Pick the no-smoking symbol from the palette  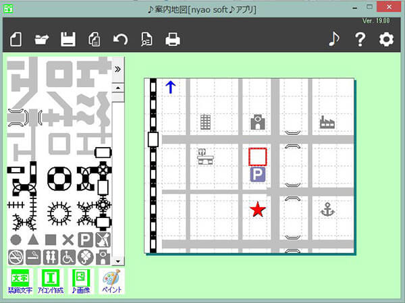tap(15, 256)
